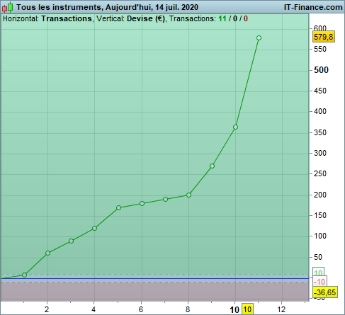Screen dimensions: 345x315
Task: Click the 2 x-axis label
Action: pos(47,309)
